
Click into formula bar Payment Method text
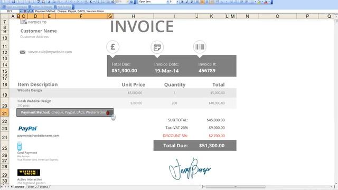tap(69, 11)
